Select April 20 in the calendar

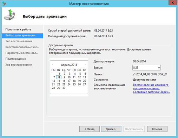tap(85, 81)
